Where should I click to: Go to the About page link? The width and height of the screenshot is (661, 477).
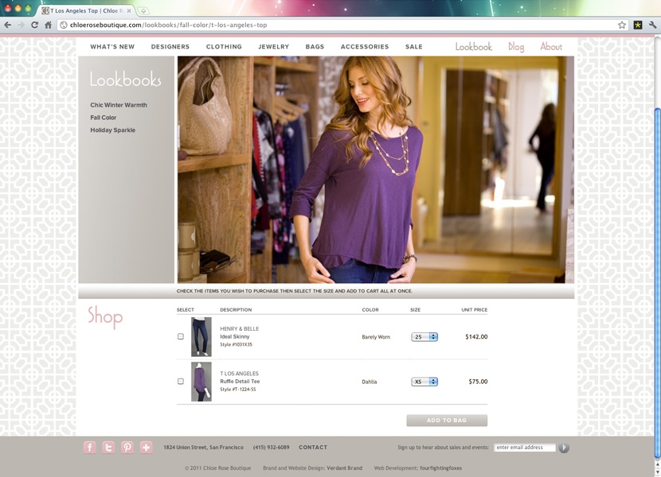tap(551, 47)
